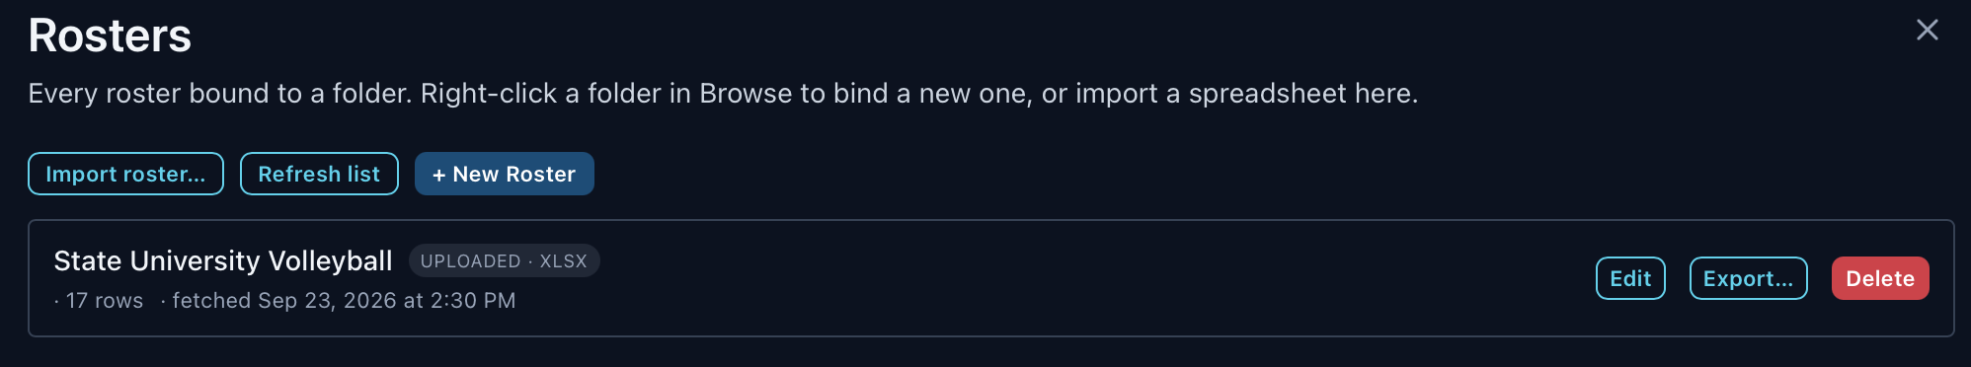Open Export... for the volleyball roster

pyautogui.click(x=1748, y=278)
